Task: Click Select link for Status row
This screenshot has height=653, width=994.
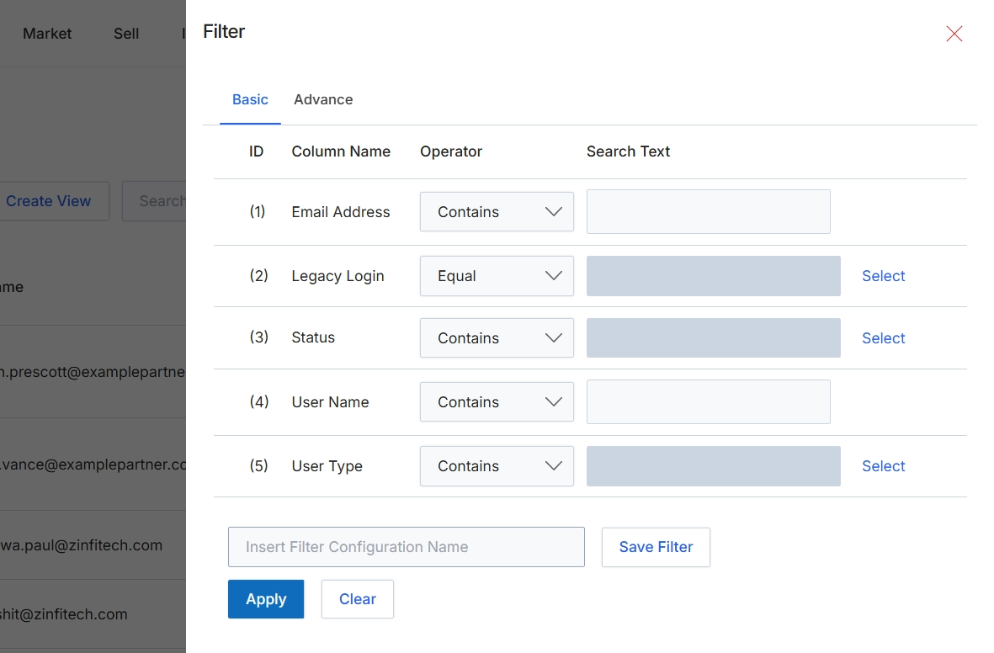Action: pyautogui.click(x=883, y=338)
